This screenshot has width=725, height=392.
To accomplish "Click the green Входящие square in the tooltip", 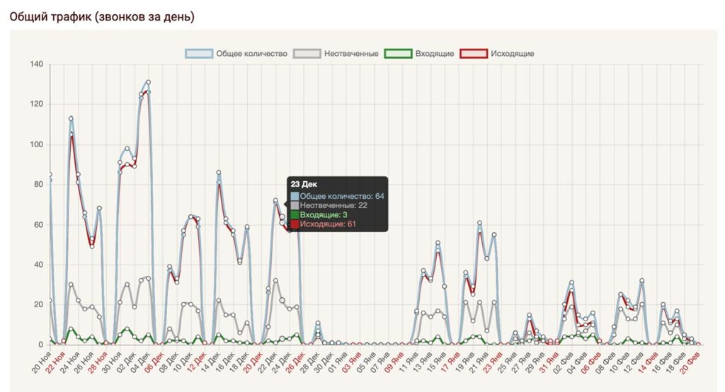I will pyautogui.click(x=295, y=214).
